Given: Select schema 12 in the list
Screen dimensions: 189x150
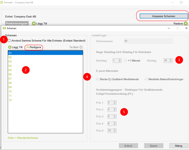Looking at the screenshot, I should click(45, 100).
